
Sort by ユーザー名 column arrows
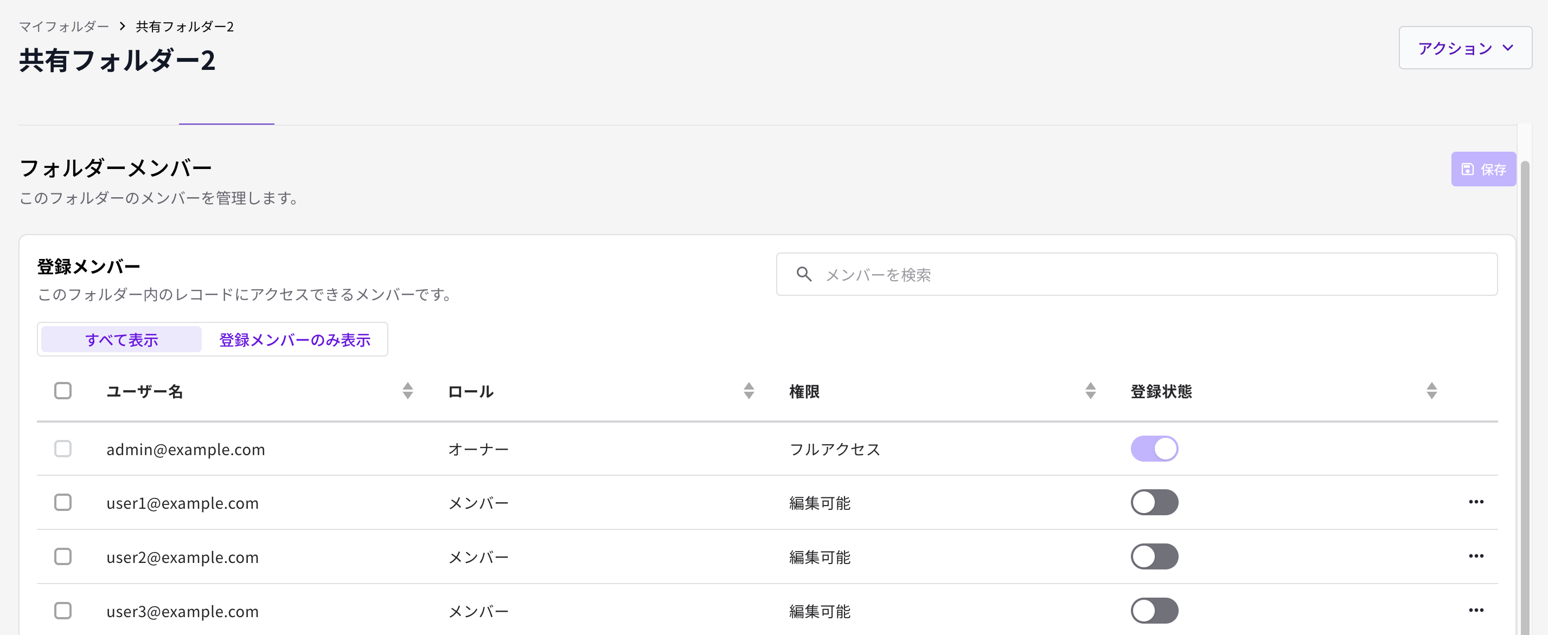[408, 391]
